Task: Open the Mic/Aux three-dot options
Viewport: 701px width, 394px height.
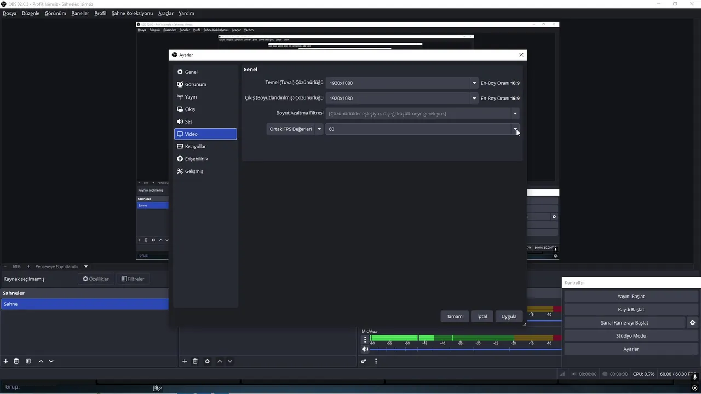Action: pyautogui.click(x=365, y=339)
